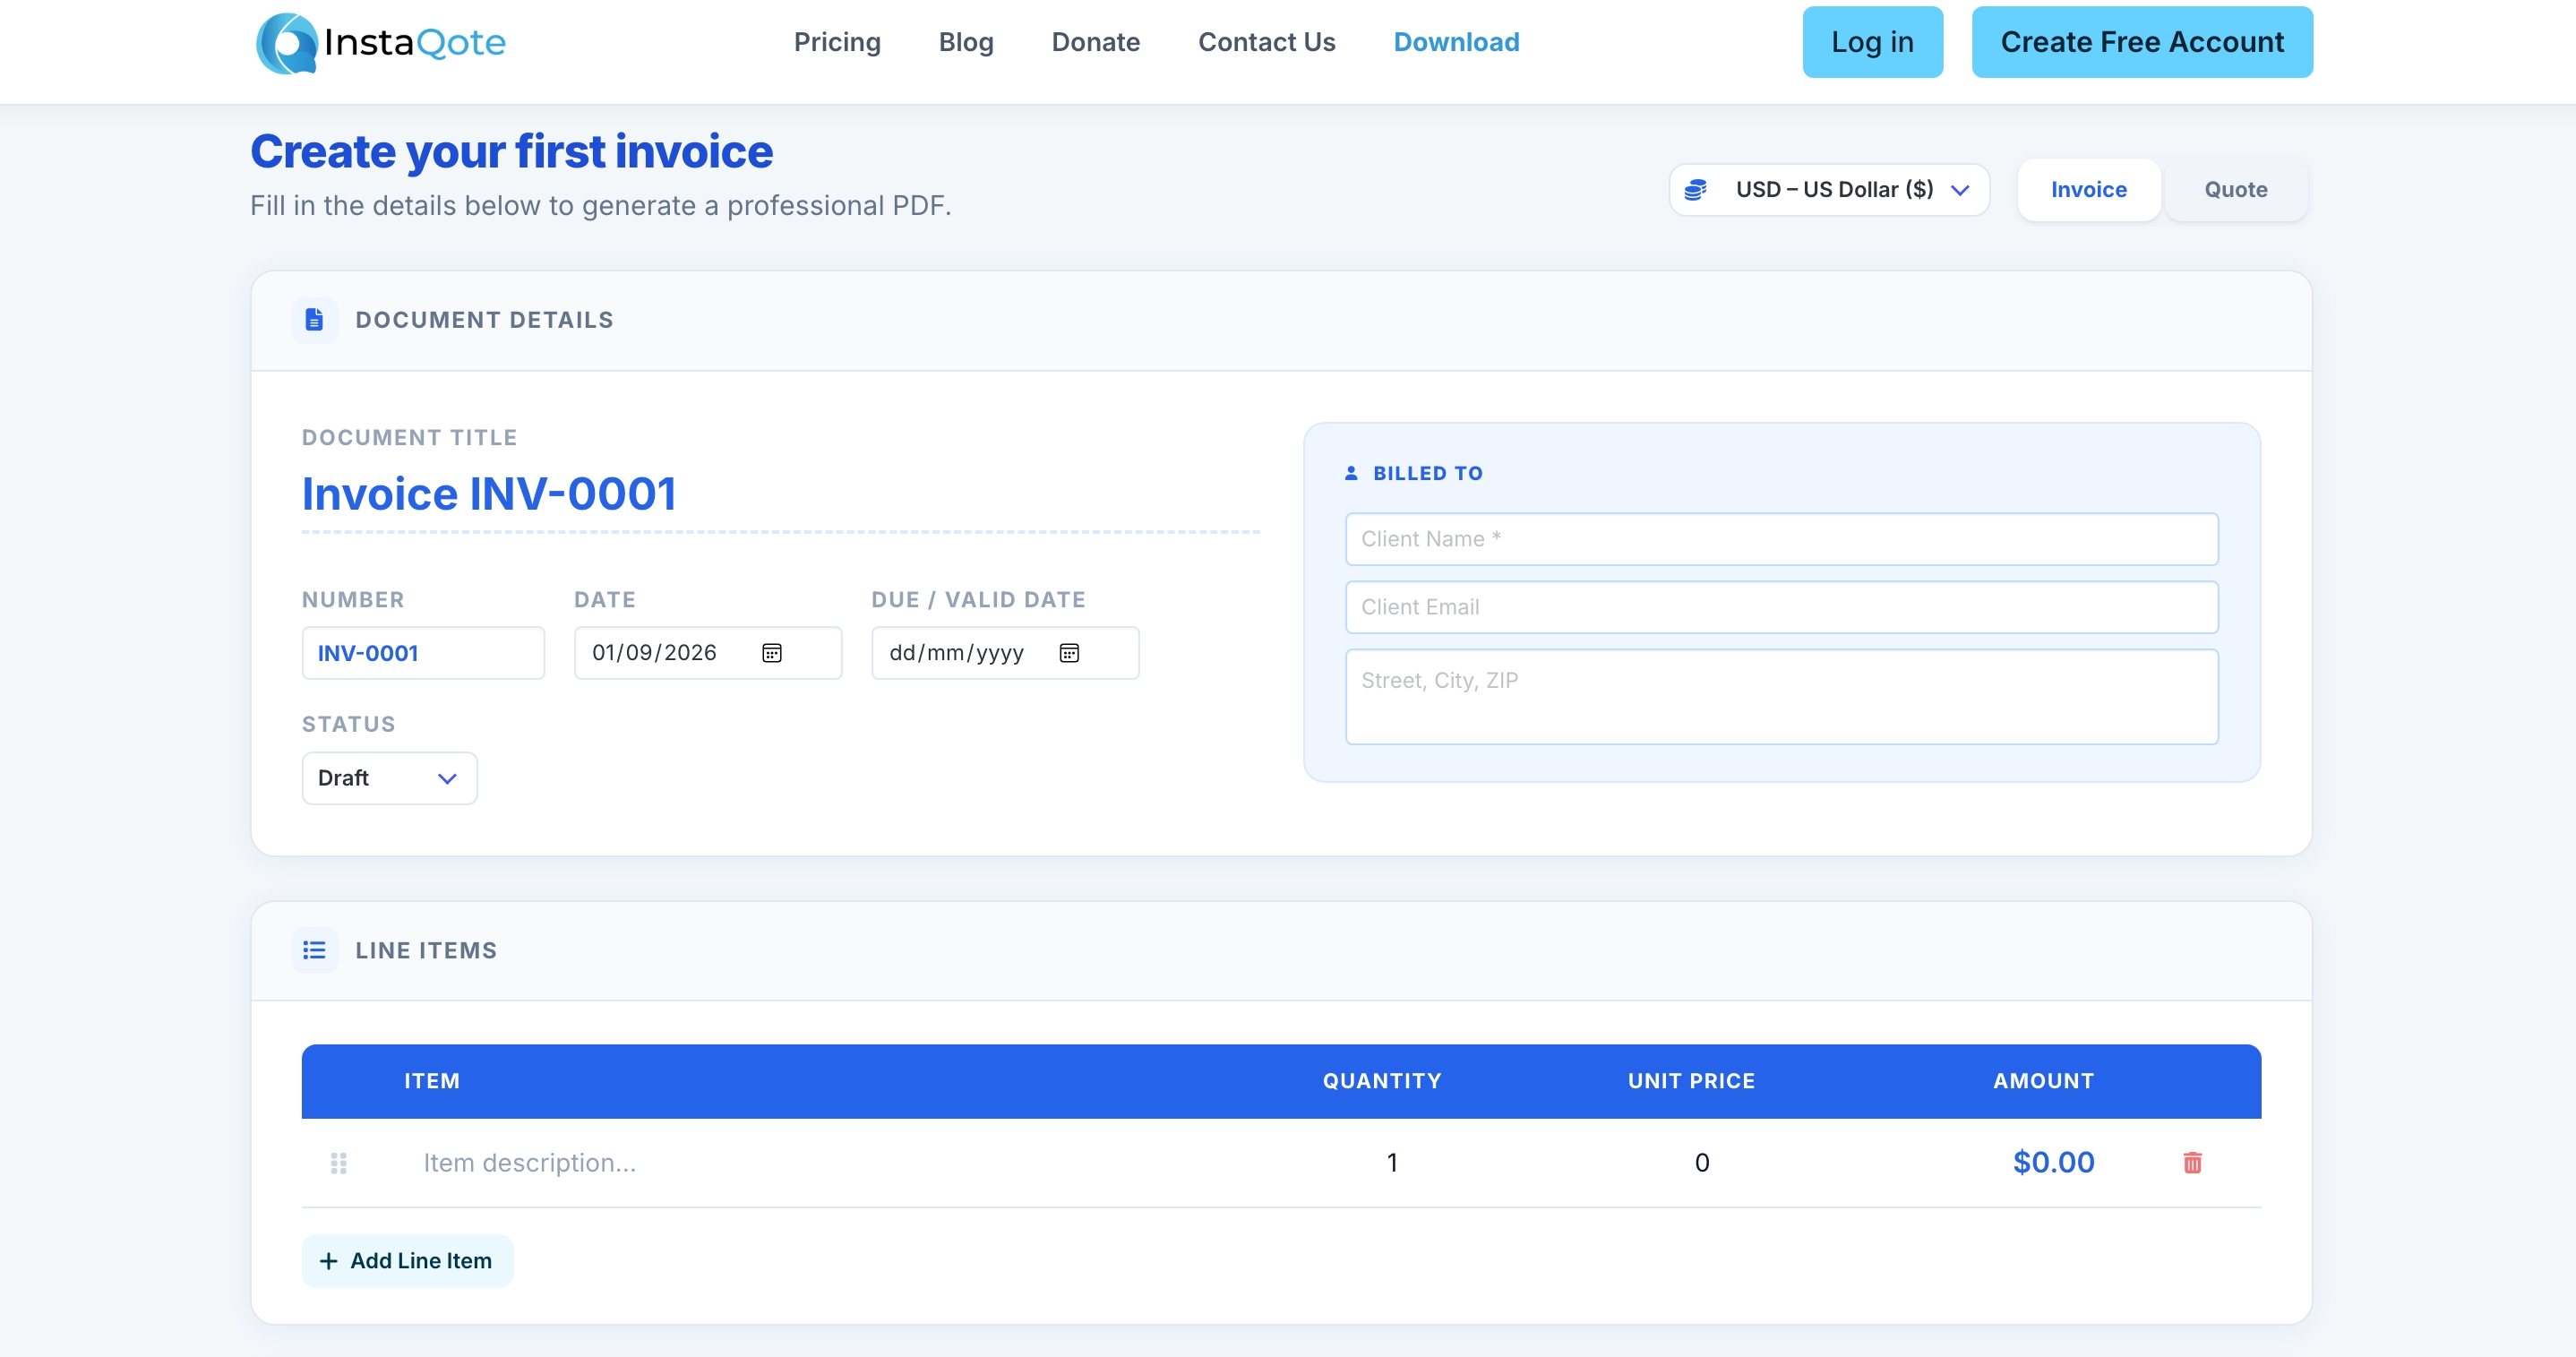Click the BILLED TO label

pyautogui.click(x=1427, y=473)
